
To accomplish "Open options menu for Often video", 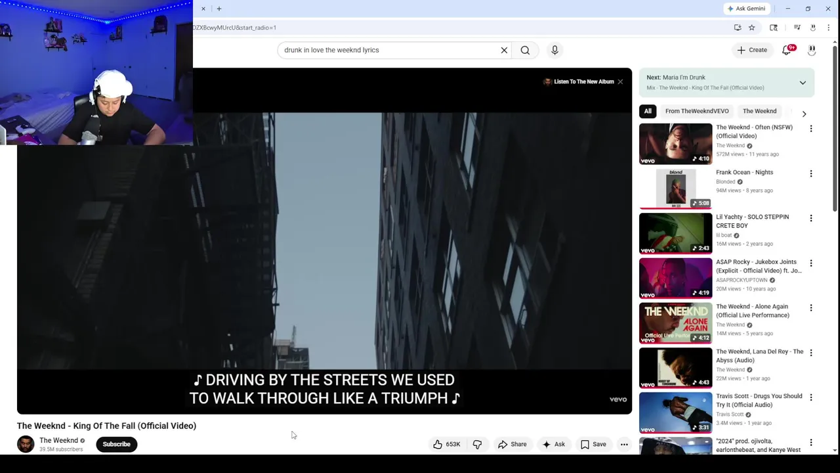I will [x=811, y=129].
